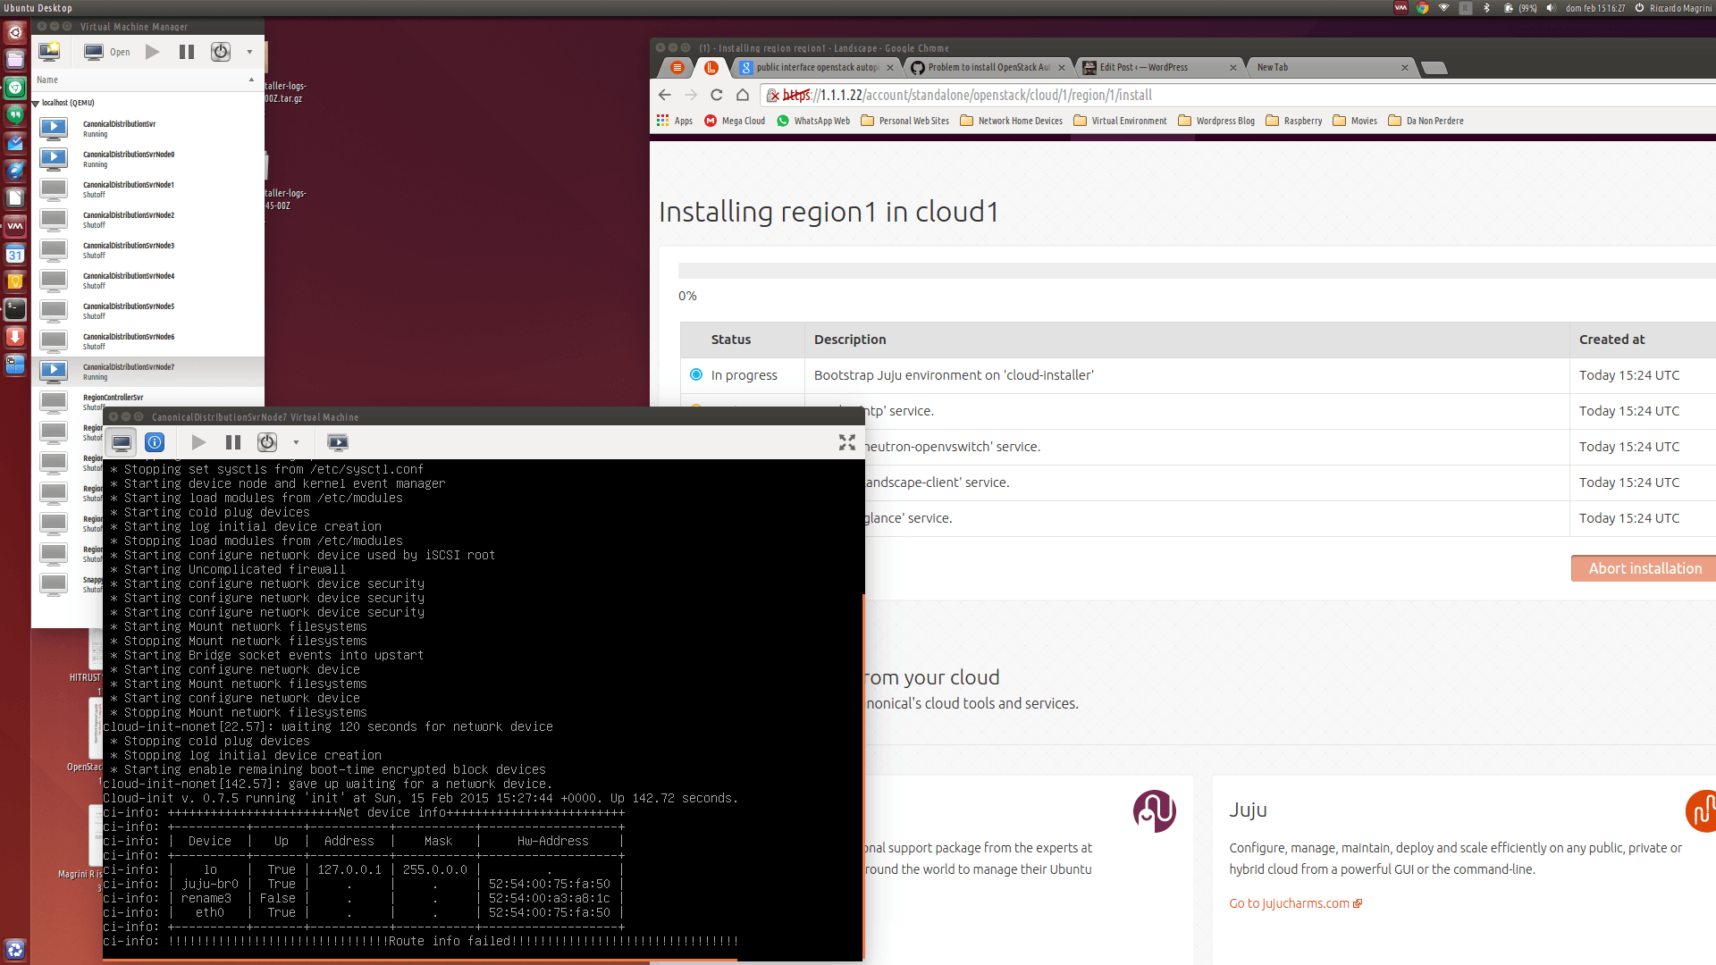Open a new Chrome tab button

click(1434, 68)
